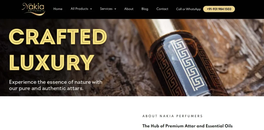
Task: Open the All Products menu
Action: (79, 9)
